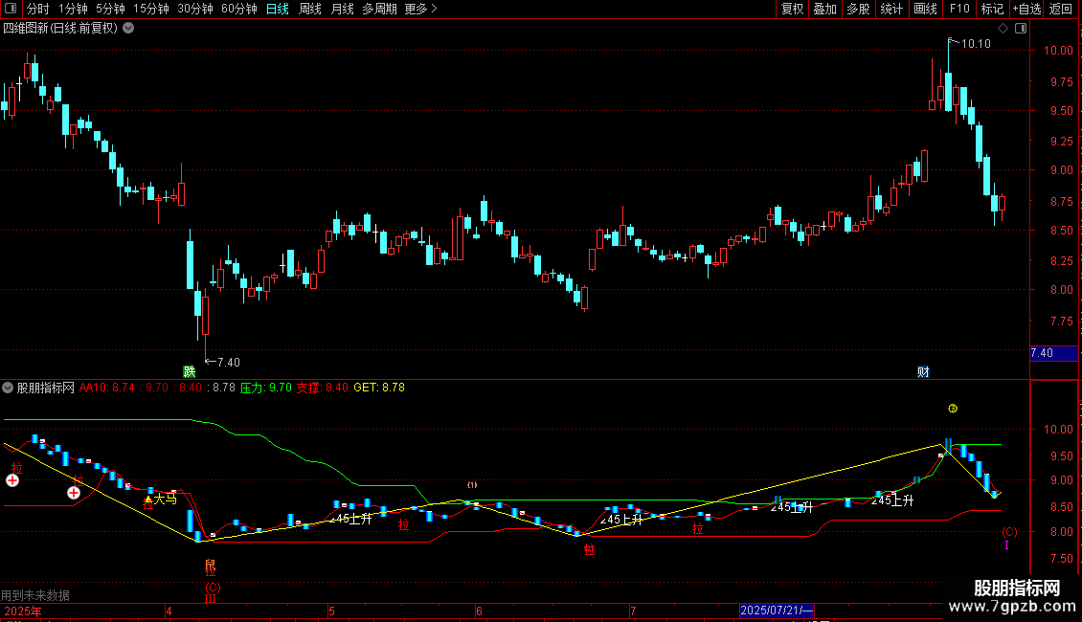Open the 四维图新 chart settings dropdown
This screenshot has height=622, width=1082.
pyautogui.click(x=128, y=29)
